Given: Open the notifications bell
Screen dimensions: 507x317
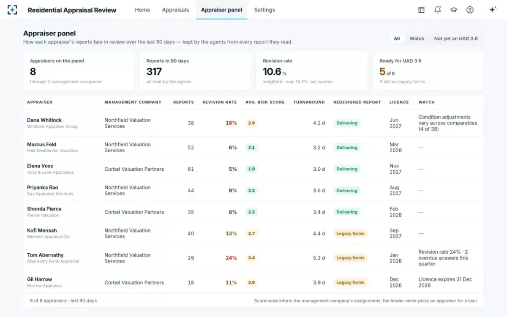Looking at the screenshot, I should [437, 10].
